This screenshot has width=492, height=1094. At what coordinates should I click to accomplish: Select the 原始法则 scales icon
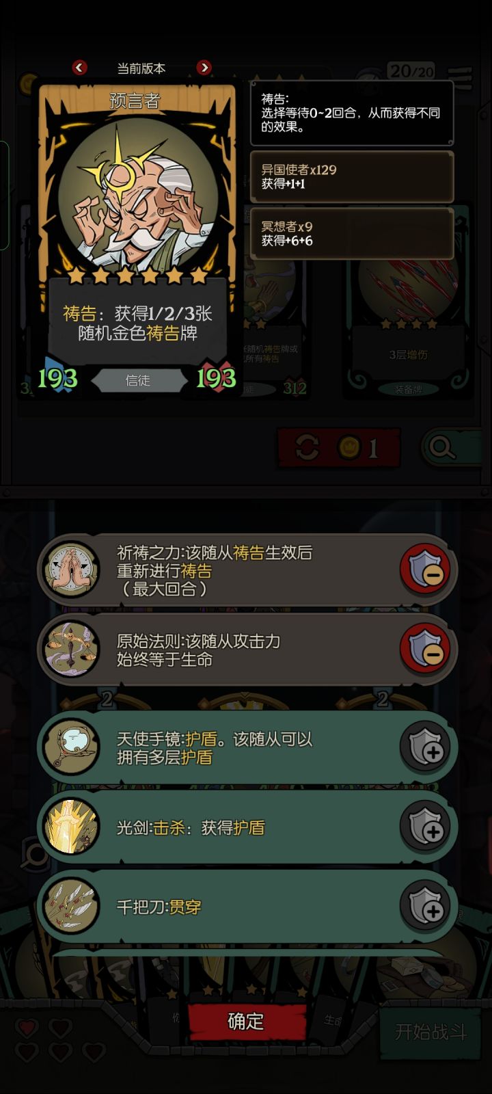(71, 650)
